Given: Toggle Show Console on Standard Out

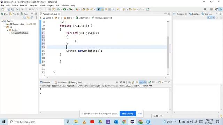Looking at the screenshot, I should pos(141,82).
